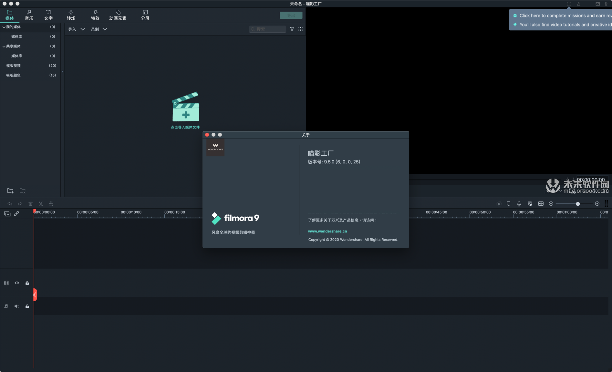
Task: Toggle the audio track lock
Action: (27, 306)
